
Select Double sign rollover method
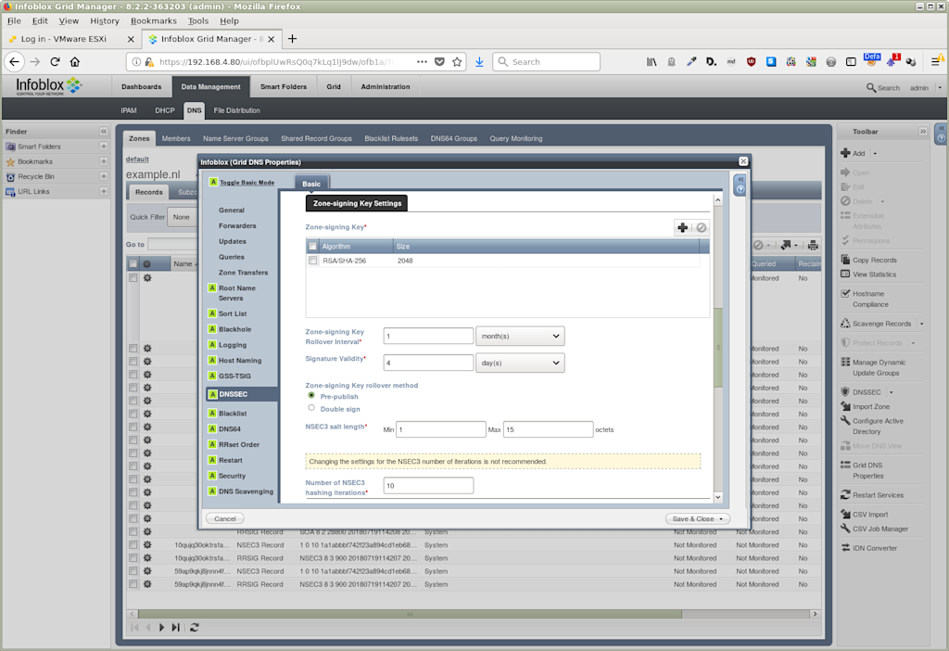(311, 408)
